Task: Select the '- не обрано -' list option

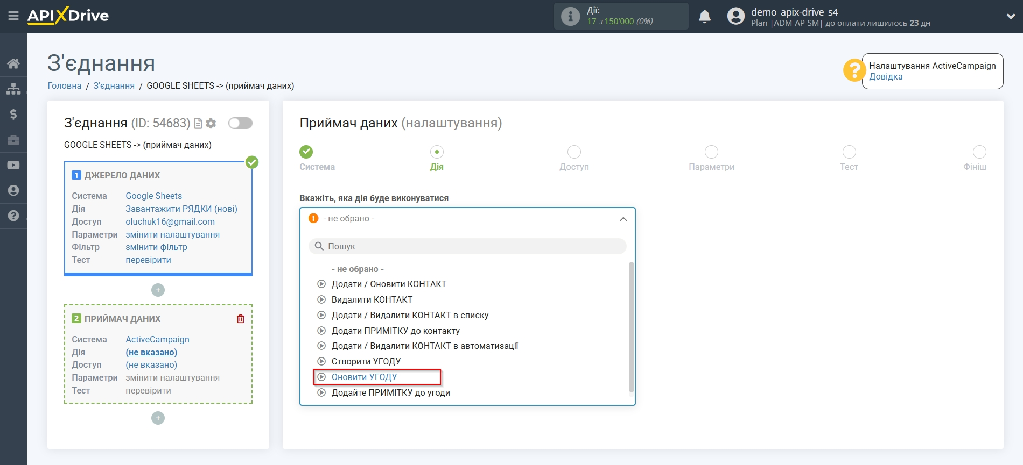Action: (x=358, y=269)
